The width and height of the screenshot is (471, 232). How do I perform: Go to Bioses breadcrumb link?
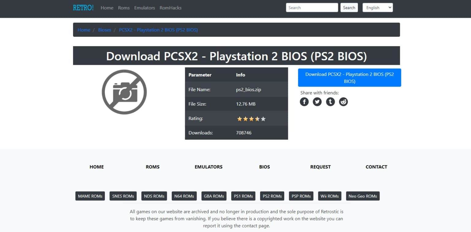click(x=105, y=30)
